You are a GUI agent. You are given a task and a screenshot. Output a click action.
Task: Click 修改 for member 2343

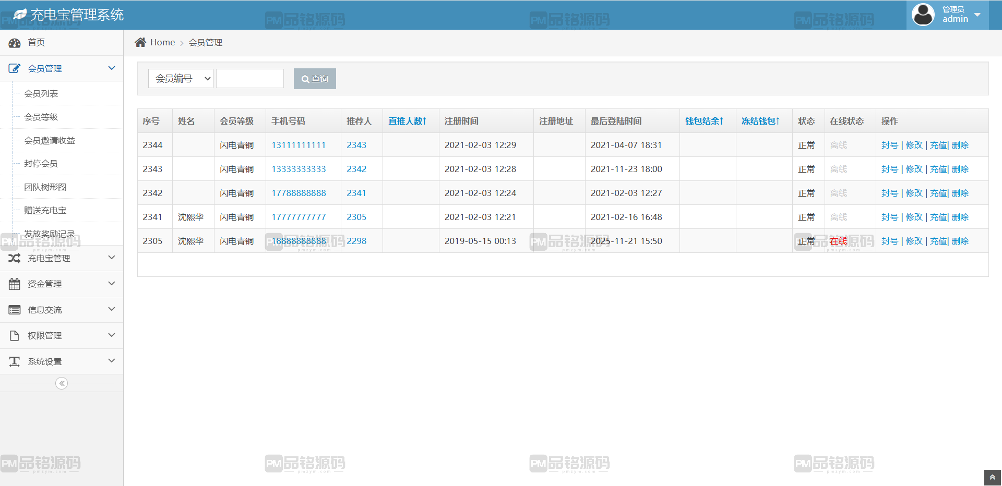(x=914, y=169)
